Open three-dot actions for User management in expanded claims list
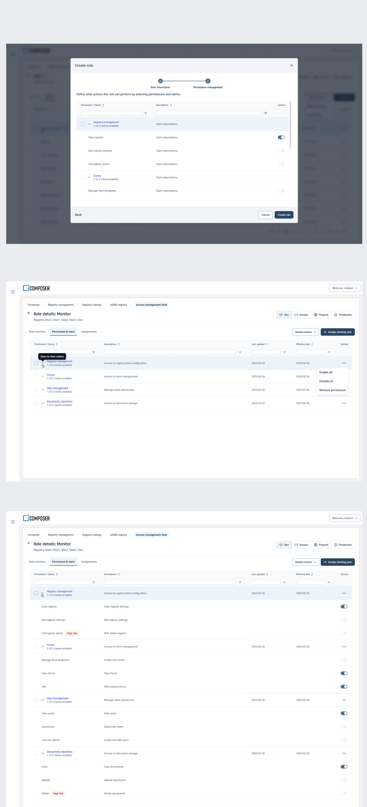Image resolution: width=367 pixels, height=807 pixels. tap(344, 700)
